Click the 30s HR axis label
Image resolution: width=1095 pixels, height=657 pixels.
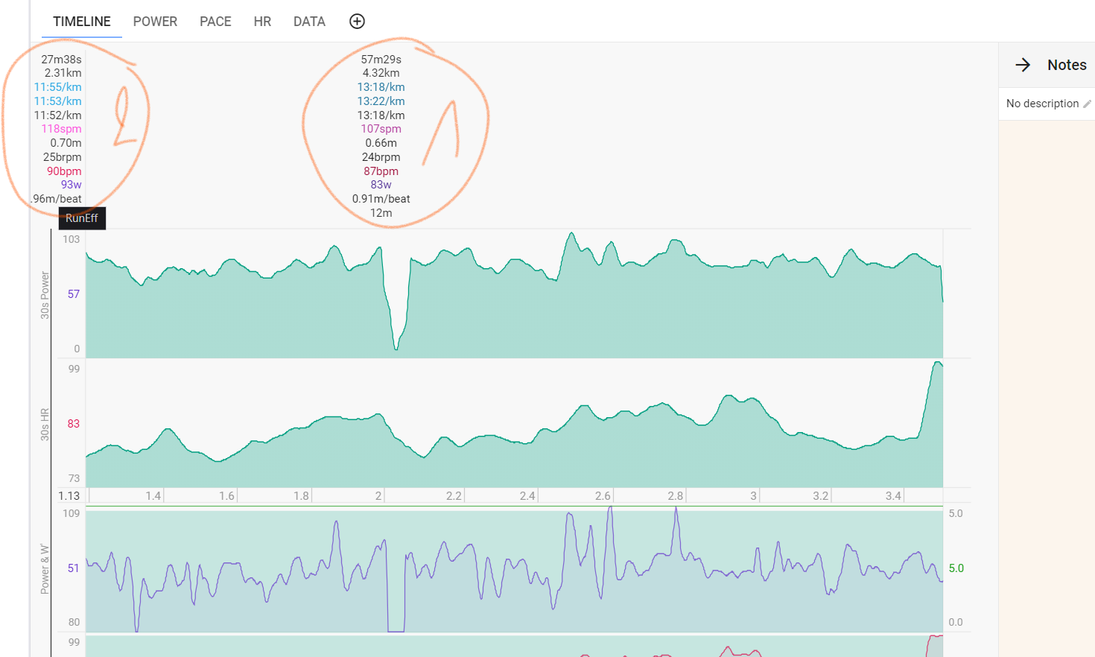pyautogui.click(x=45, y=425)
